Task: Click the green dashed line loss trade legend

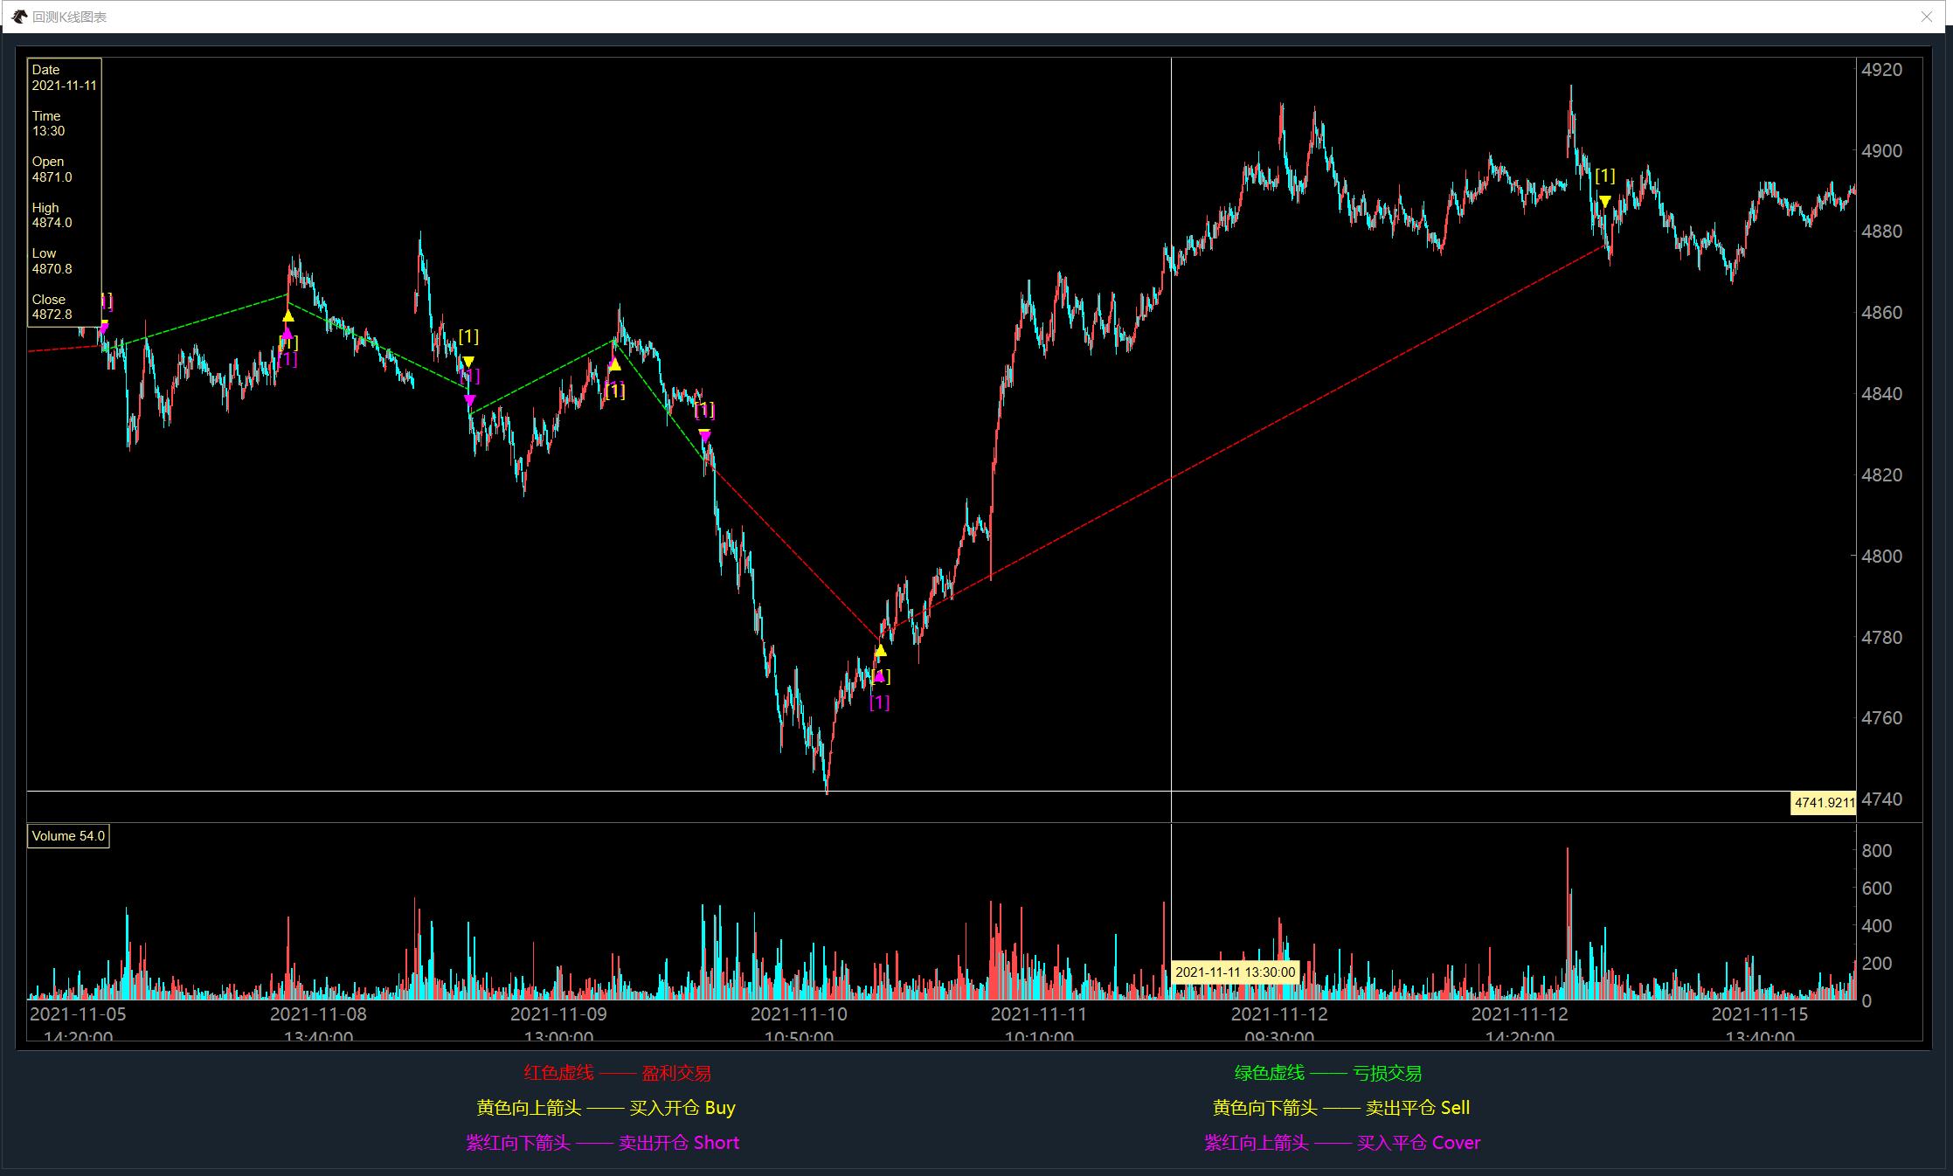Action: click(1327, 1073)
